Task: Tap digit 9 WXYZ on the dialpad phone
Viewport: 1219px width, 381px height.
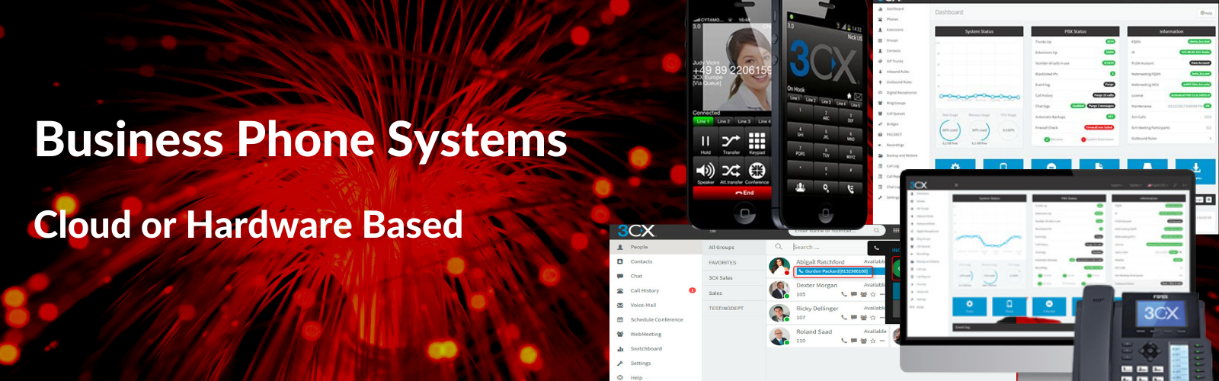Action: tap(850, 156)
